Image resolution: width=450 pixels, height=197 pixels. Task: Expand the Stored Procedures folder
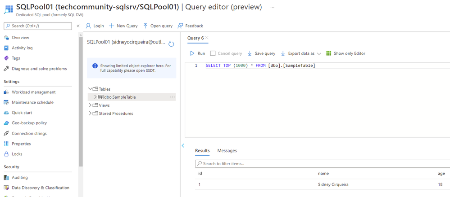point(90,114)
